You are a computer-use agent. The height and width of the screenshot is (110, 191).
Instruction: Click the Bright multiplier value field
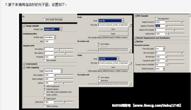pyautogui.click(x=49, y=79)
